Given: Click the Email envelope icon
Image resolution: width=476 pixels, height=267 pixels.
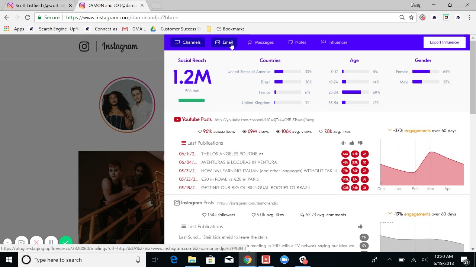Looking at the screenshot, I should click(218, 42).
